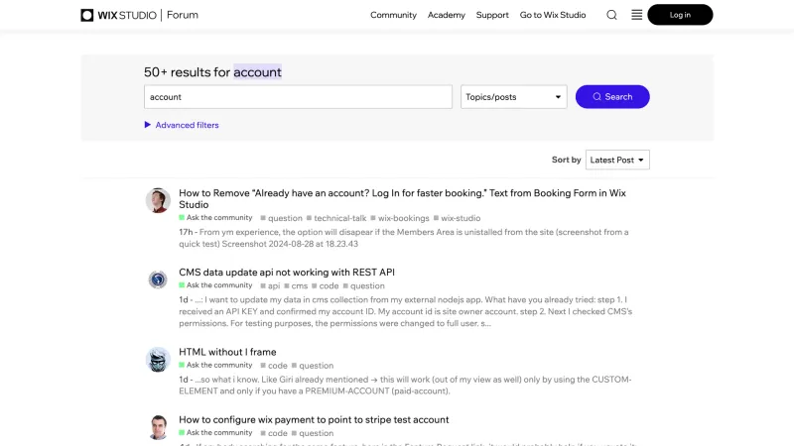Expand Advanced filters
This screenshot has width=794, height=446.
pyautogui.click(x=182, y=125)
